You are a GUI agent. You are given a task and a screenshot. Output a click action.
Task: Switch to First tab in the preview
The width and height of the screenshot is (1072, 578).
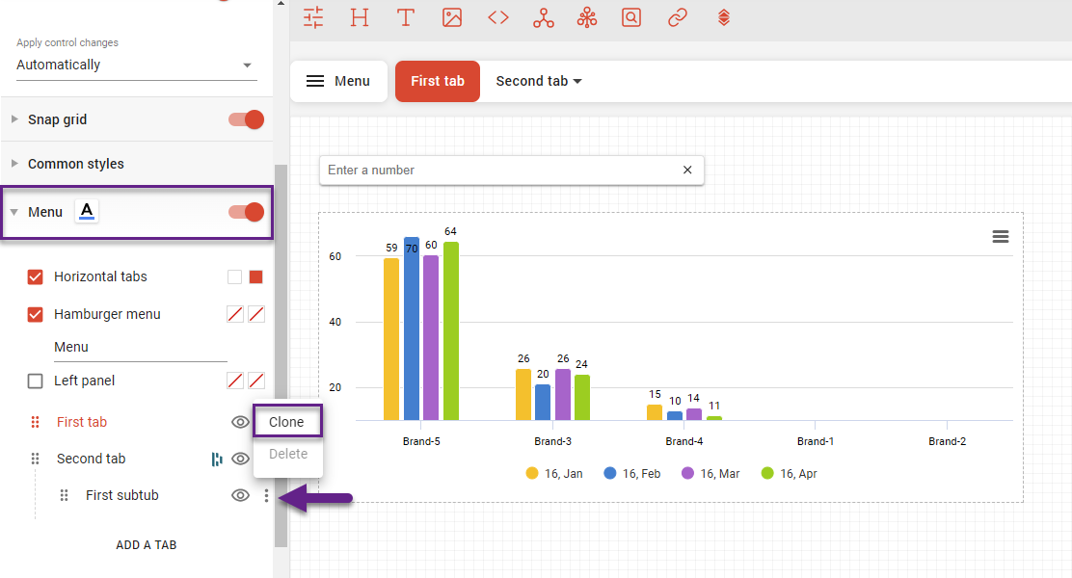437,81
